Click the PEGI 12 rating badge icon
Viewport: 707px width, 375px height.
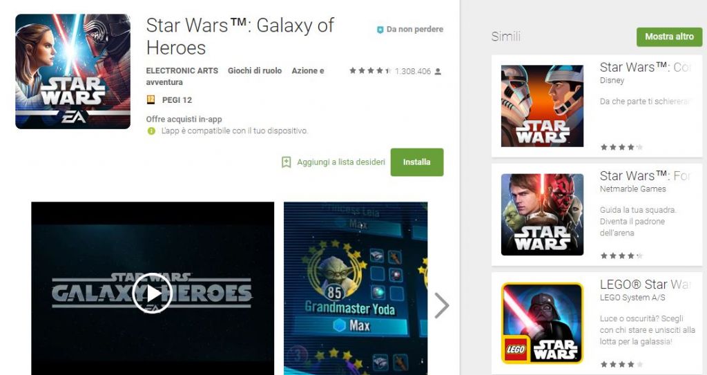pos(151,99)
